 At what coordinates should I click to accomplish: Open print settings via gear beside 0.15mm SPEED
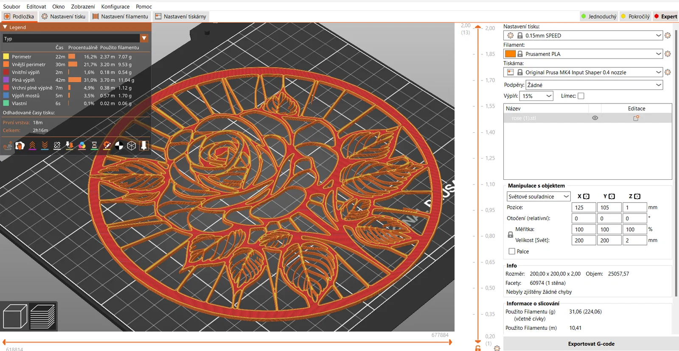pyautogui.click(x=668, y=36)
